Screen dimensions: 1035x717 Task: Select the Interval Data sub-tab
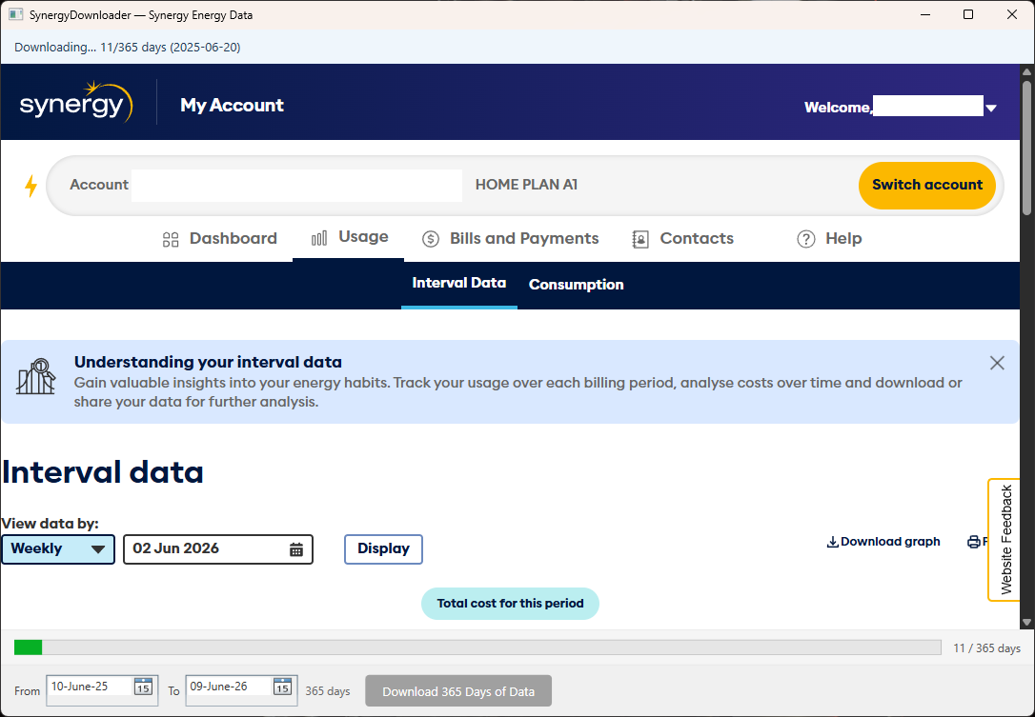click(x=458, y=283)
